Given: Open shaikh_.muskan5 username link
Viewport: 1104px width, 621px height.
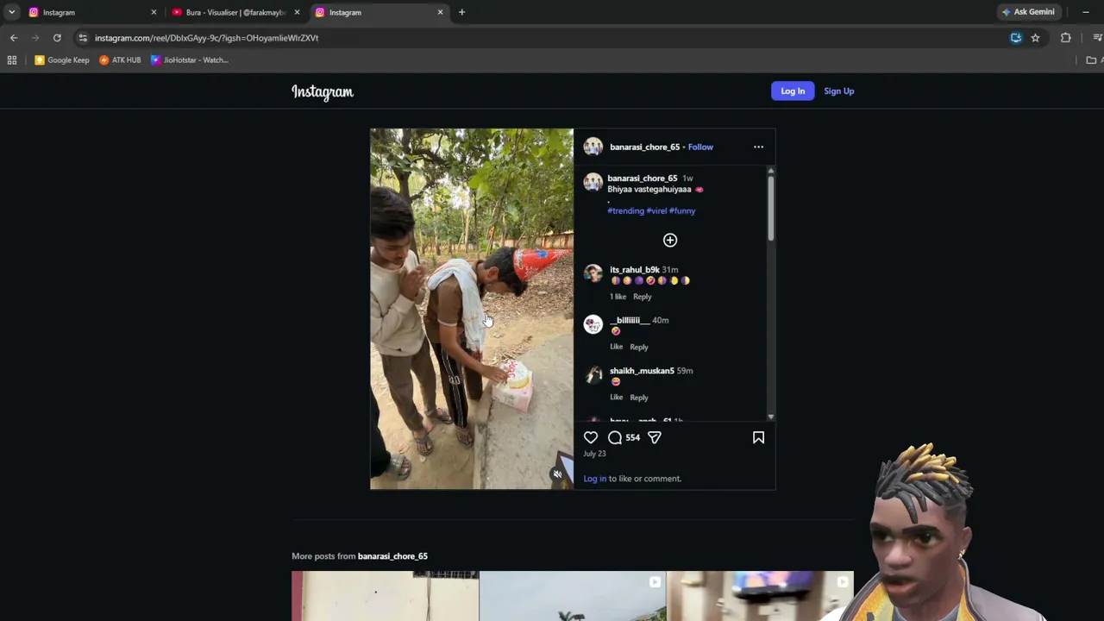Looking at the screenshot, I should pyautogui.click(x=642, y=371).
